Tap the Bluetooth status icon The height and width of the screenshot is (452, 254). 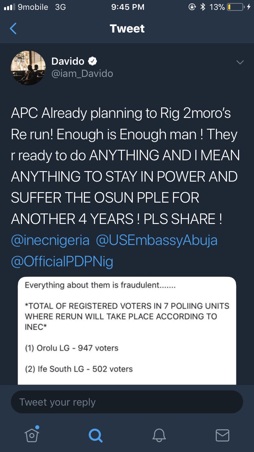coord(203,7)
